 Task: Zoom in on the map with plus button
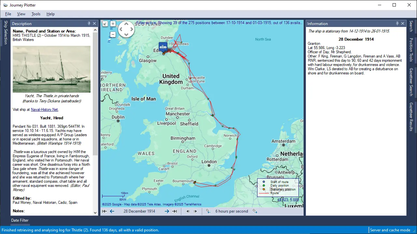coord(113,24)
